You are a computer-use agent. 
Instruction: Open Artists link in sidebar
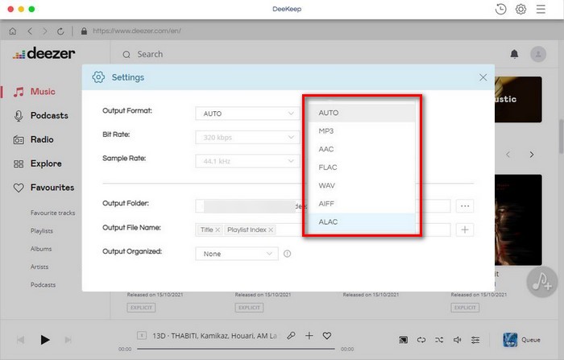click(x=39, y=267)
